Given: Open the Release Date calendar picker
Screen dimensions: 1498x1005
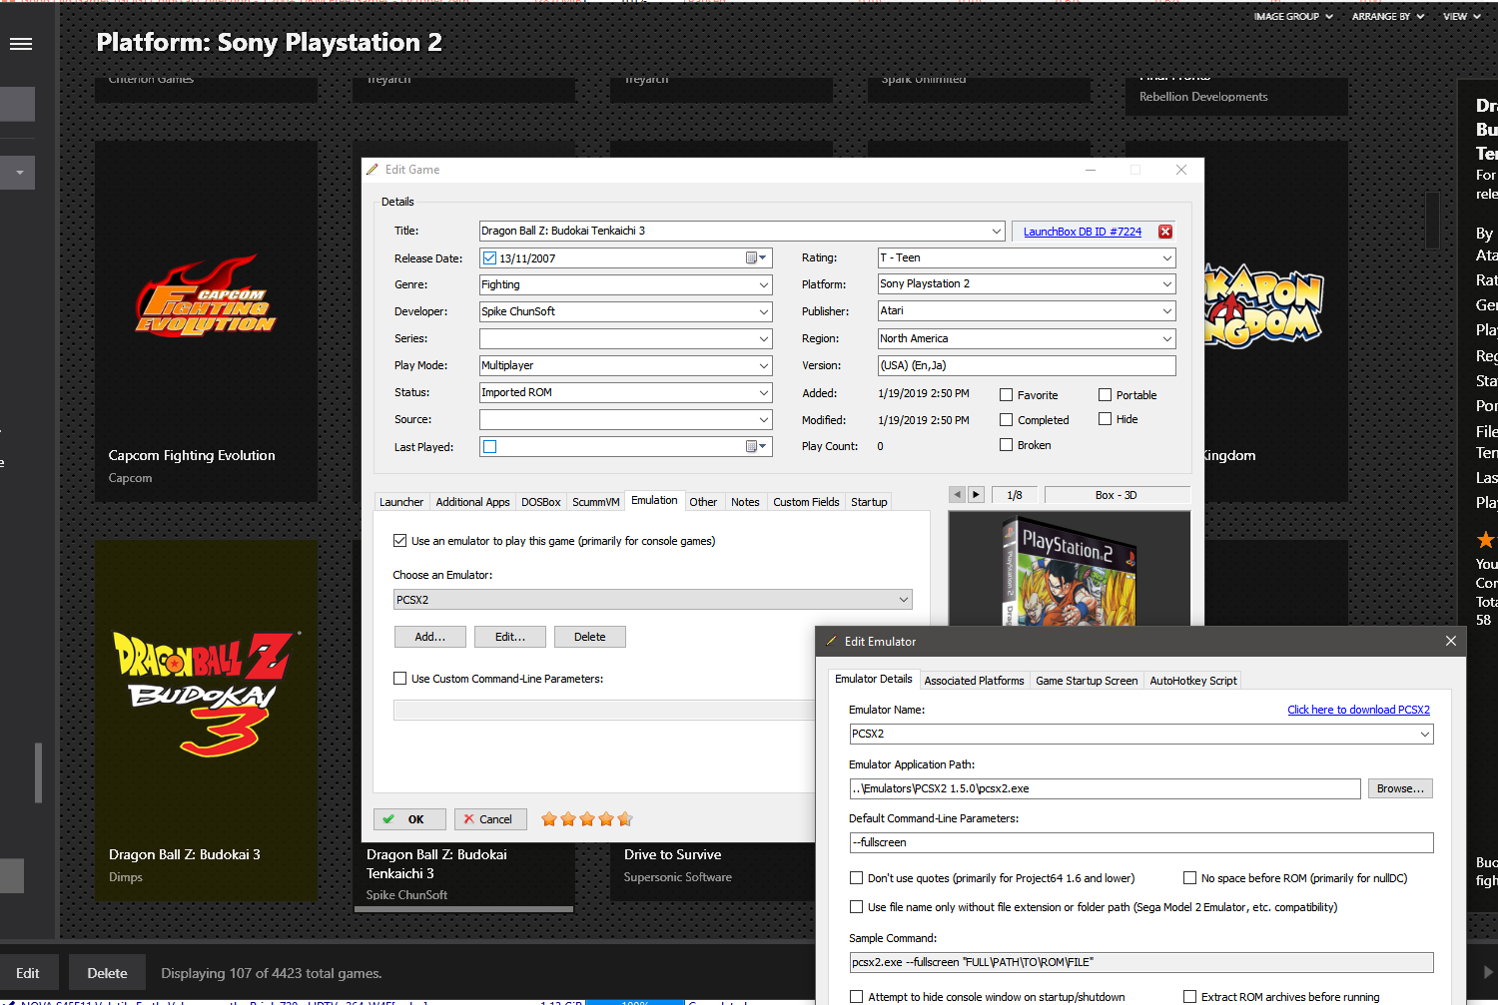Looking at the screenshot, I should [x=756, y=257].
